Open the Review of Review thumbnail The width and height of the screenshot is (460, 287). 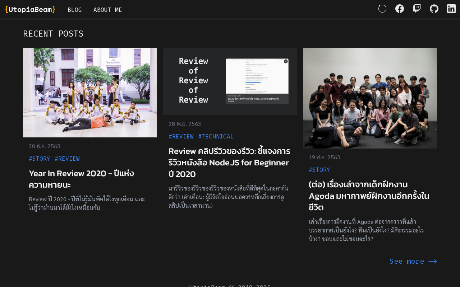[230, 81]
